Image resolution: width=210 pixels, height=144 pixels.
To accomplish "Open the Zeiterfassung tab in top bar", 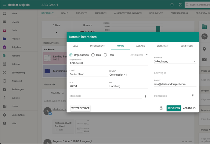I will point(179,13).
